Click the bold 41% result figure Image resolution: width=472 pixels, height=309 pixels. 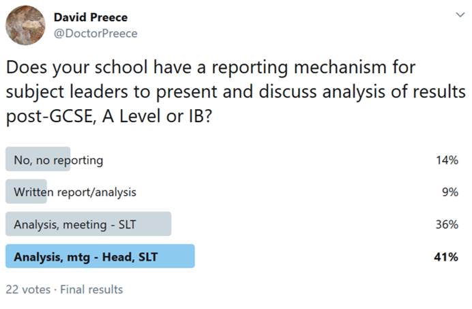[447, 256]
